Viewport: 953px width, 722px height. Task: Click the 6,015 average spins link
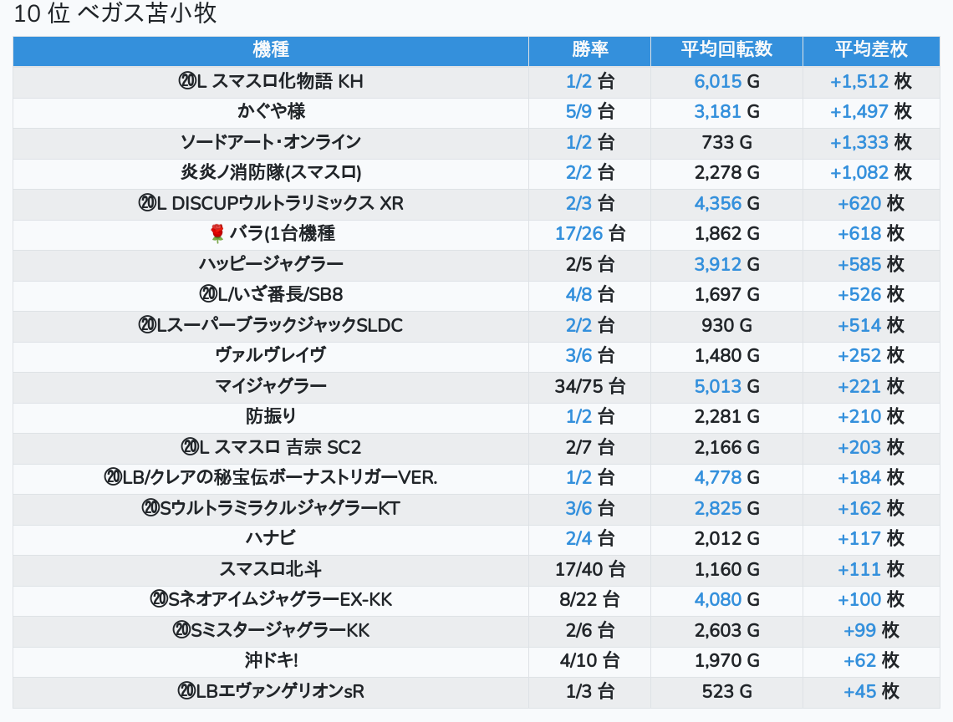pyautogui.click(x=717, y=81)
